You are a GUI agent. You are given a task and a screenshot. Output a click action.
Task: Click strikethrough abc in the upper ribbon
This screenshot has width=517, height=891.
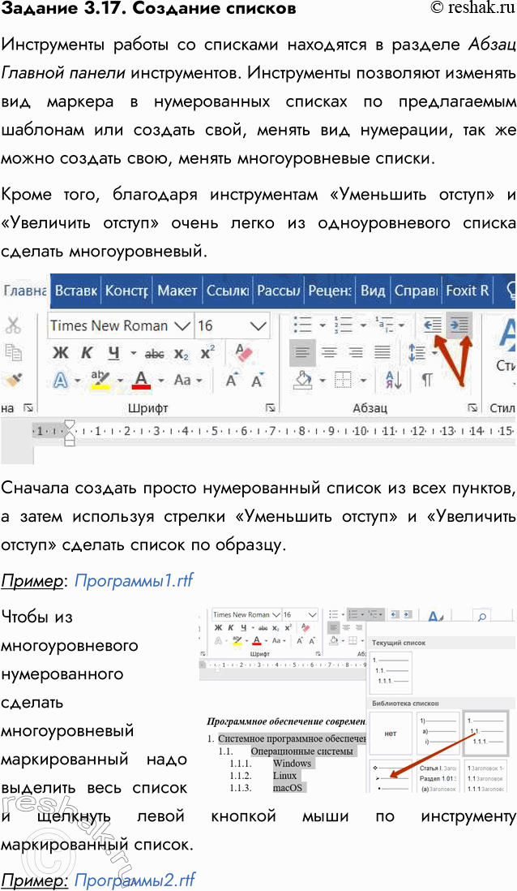[x=154, y=353]
